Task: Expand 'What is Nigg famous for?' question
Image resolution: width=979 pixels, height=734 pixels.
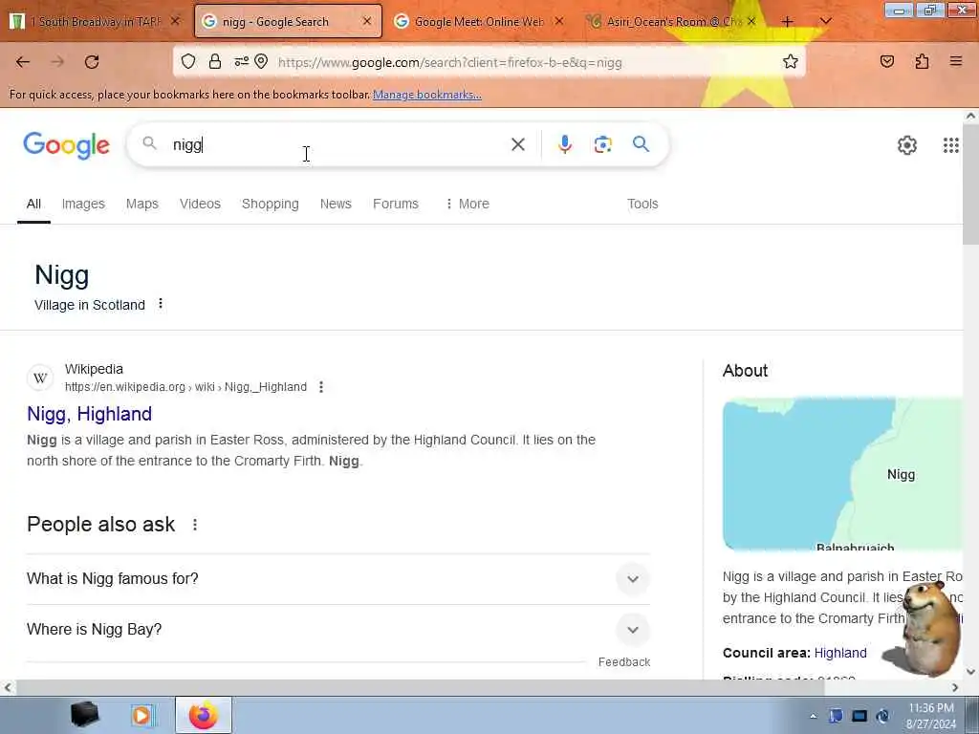Action: [x=337, y=578]
